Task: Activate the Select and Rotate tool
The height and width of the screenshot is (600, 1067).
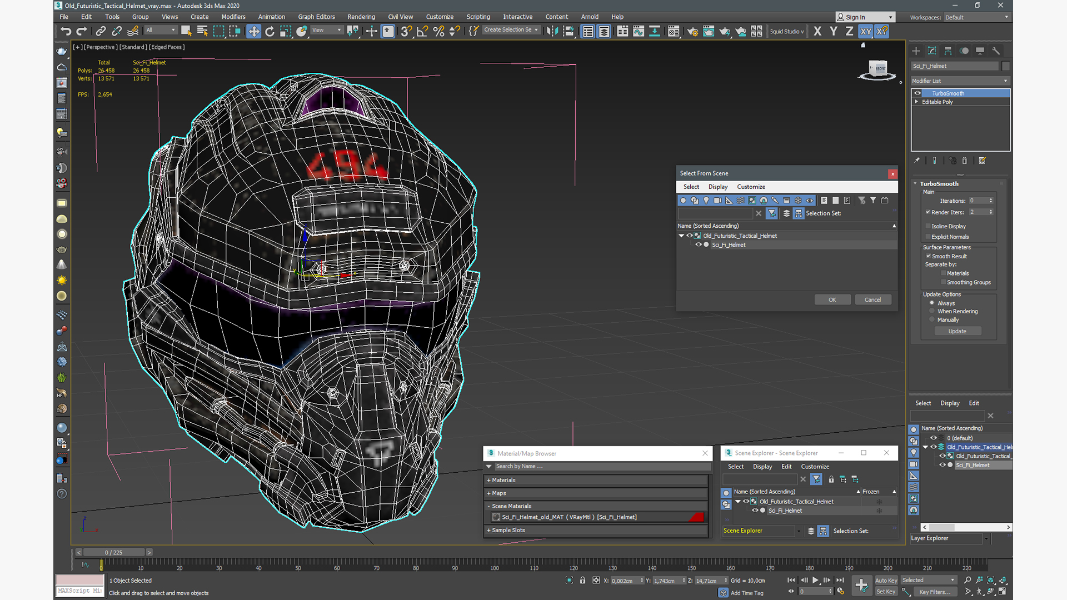Action: tap(270, 31)
